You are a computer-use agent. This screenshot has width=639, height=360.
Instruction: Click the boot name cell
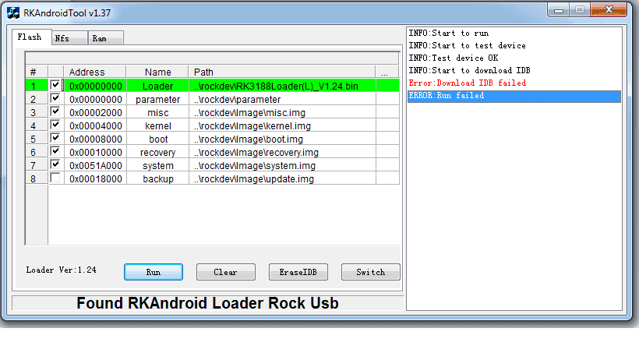point(157,139)
